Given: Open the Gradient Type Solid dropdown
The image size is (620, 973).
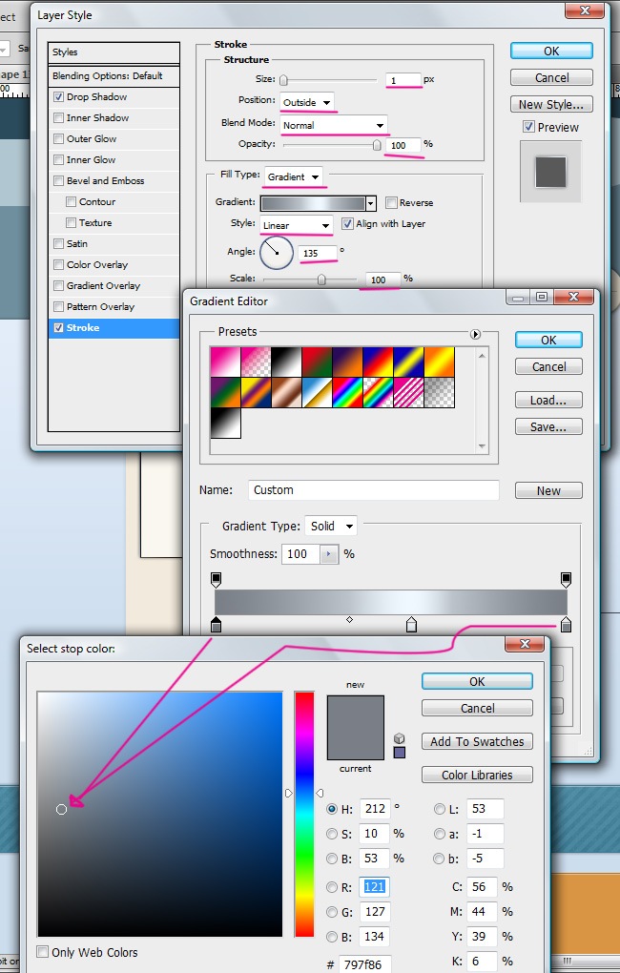Looking at the screenshot, I should click(331, 527).
